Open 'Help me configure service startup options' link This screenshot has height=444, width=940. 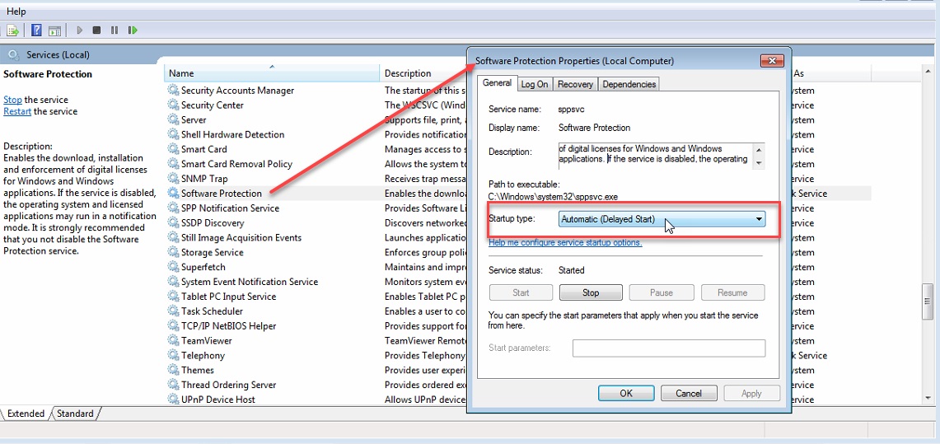click(565, 243)
